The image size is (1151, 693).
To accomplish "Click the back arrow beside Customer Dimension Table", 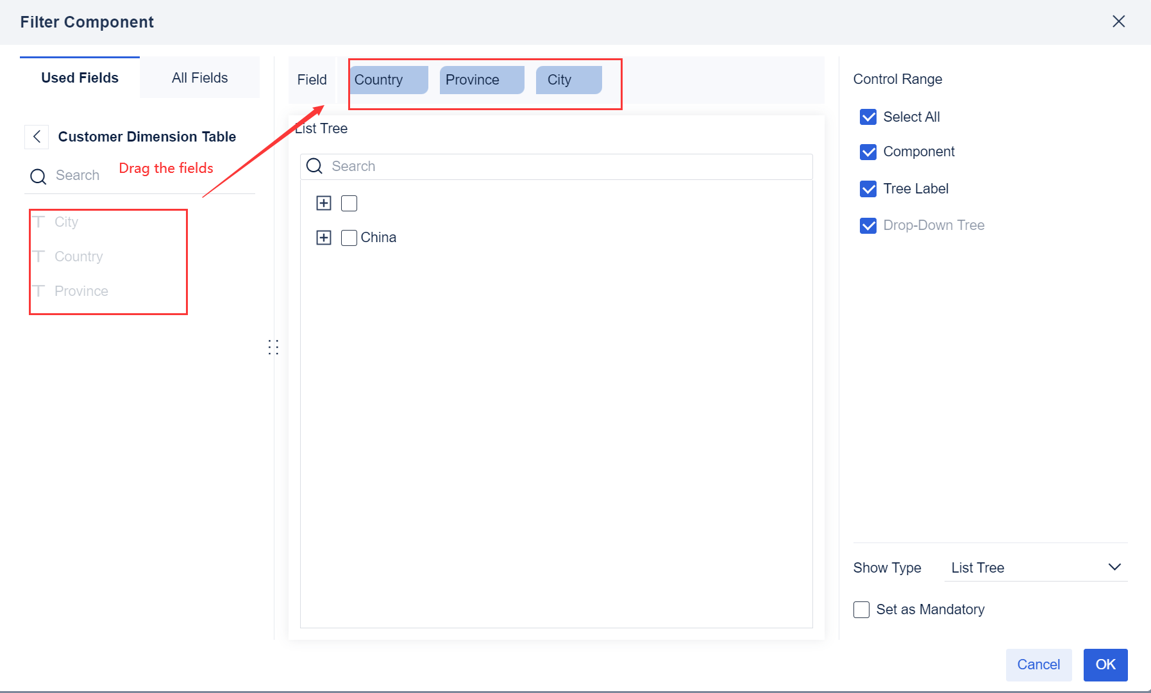I will click(37, 136).
